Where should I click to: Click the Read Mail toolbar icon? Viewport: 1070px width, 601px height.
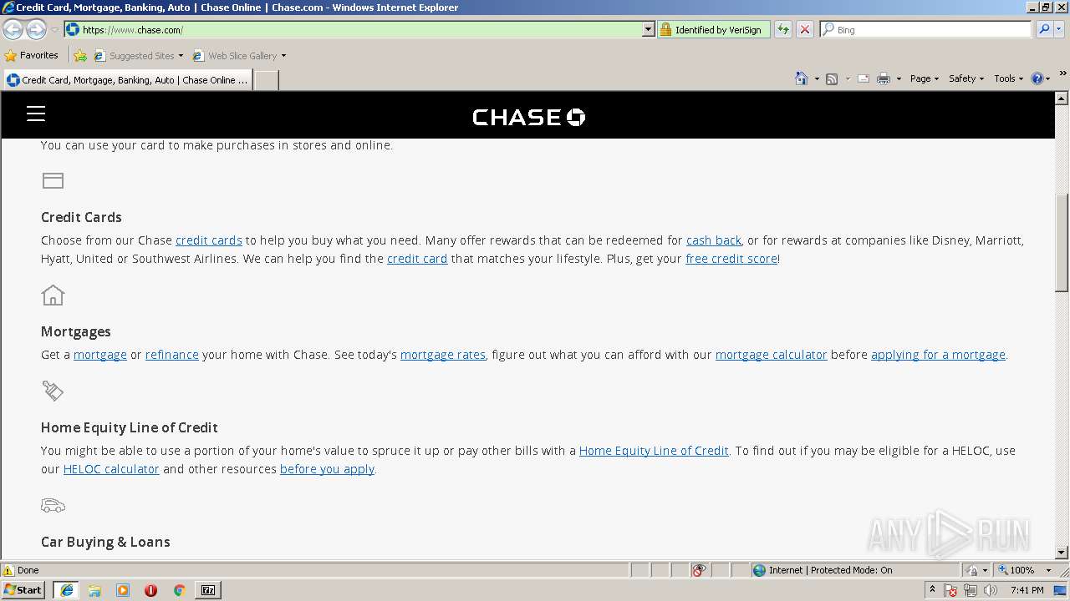point(864,78)
